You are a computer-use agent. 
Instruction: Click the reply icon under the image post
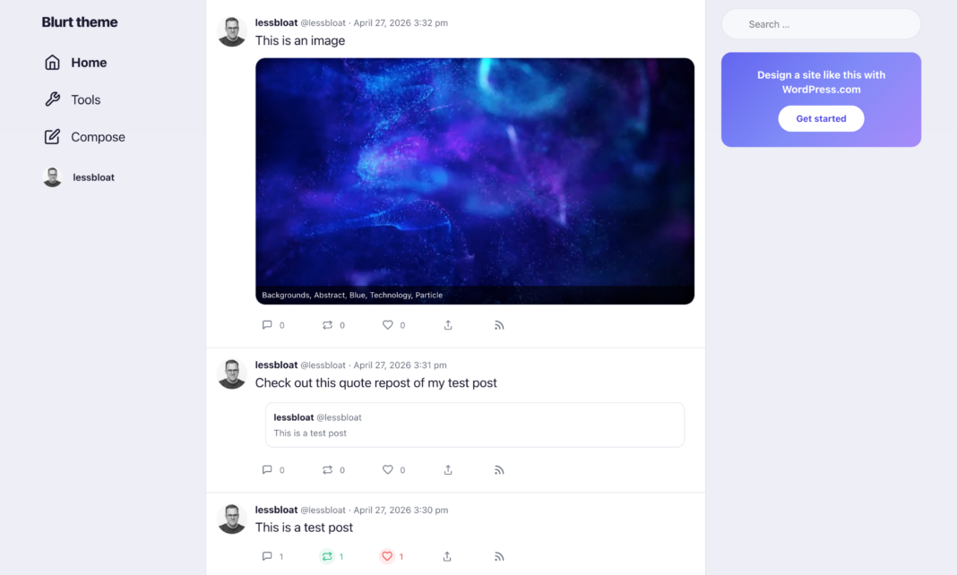[267, 325]
